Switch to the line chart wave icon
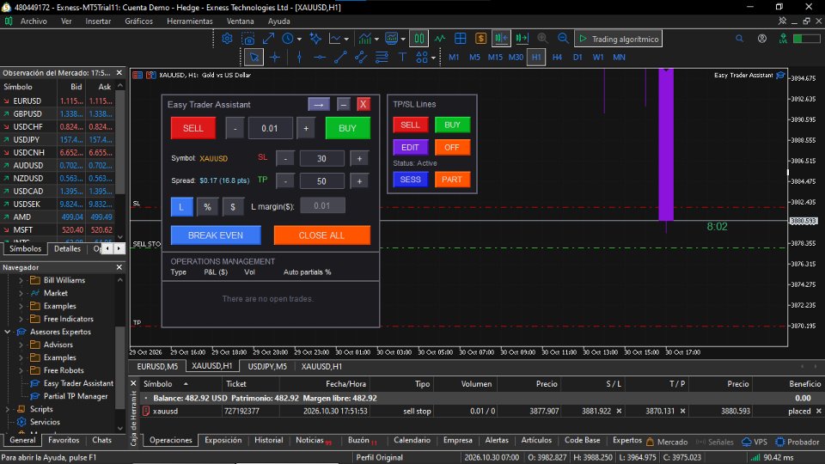 (440, 39)
